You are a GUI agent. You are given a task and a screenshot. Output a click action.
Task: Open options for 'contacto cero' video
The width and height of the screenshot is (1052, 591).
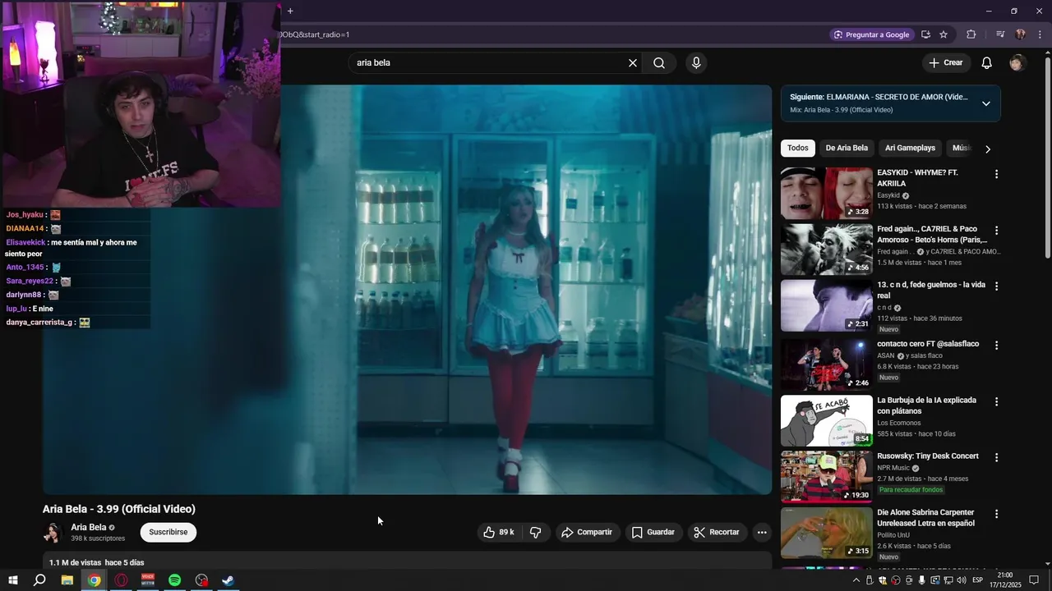pyautogui.click(x=996, y=346)
